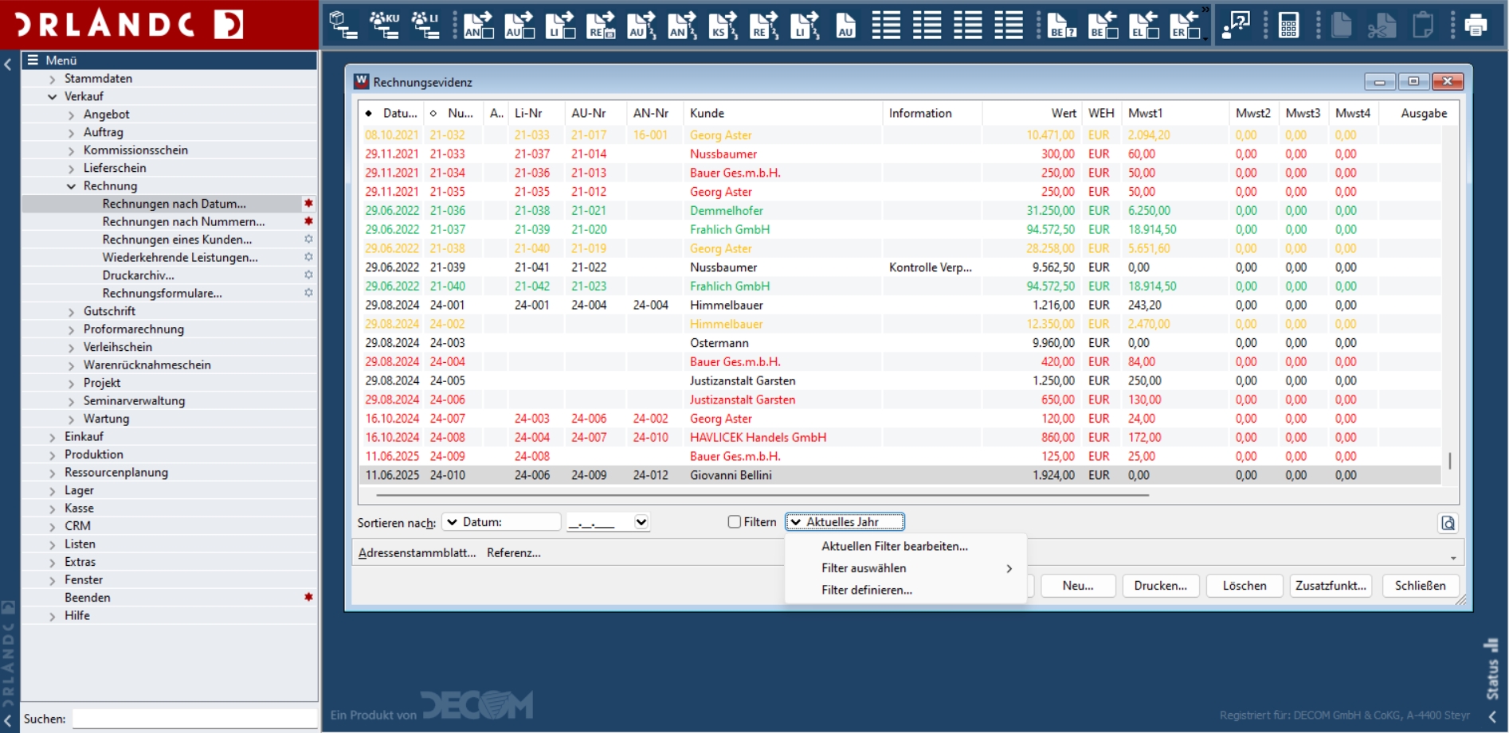Open Rechnungen nach Nummern menu item
Image resolution: width=1509 pixels, height=733 pixels.
[x=183, y=221]
